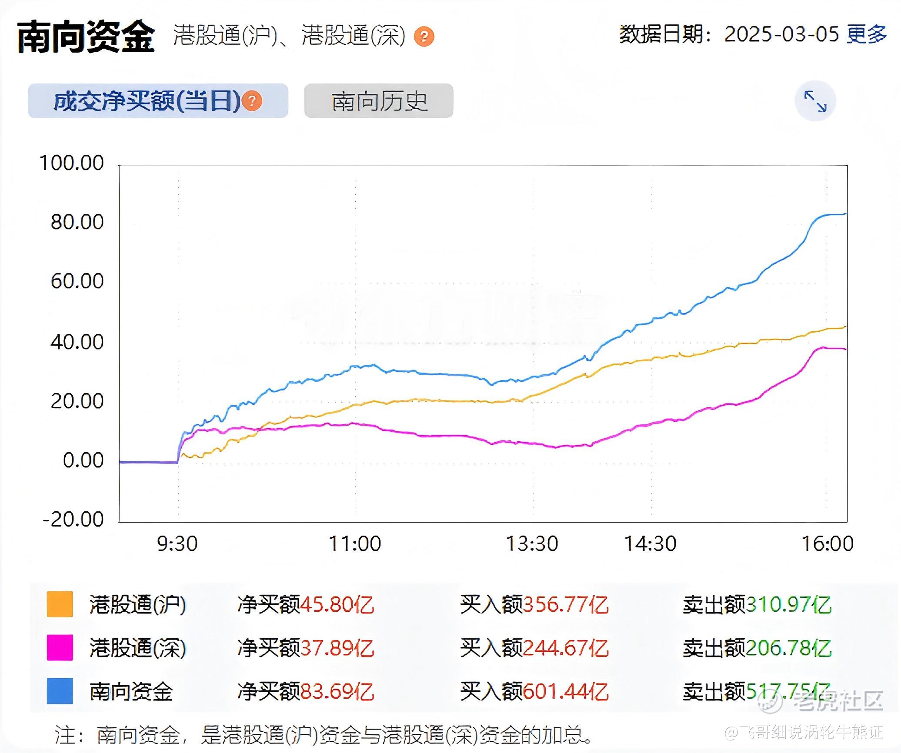Click the 南向资金 page title
This screenshot has width=901, height=753.
(x=86, y=37)
